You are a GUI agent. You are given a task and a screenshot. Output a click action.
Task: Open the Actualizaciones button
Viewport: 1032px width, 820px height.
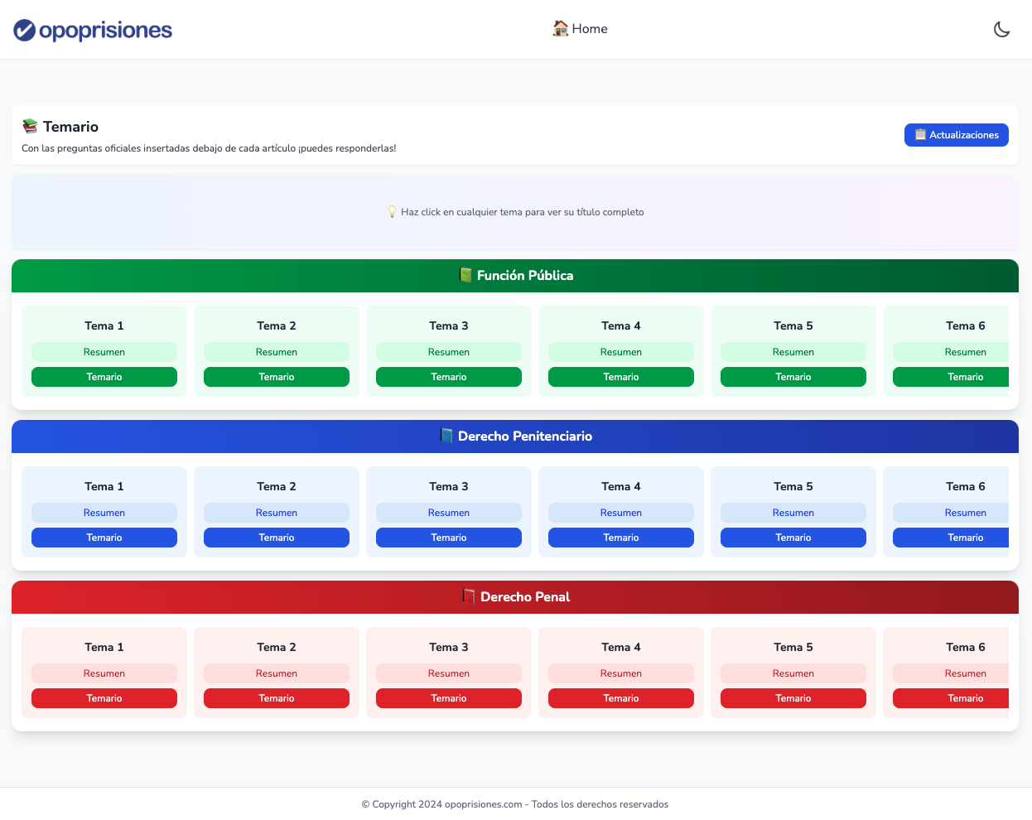956,135
